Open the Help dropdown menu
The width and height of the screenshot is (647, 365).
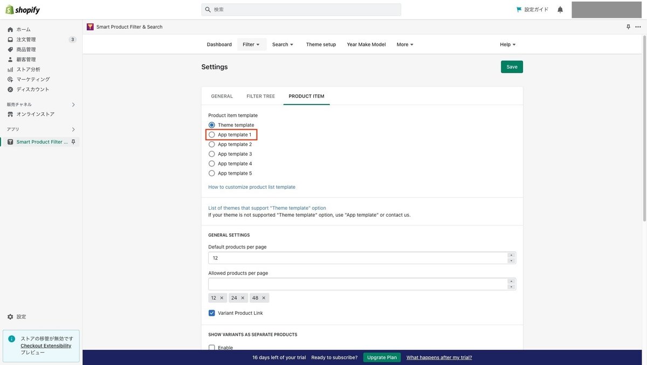point(508,45)
